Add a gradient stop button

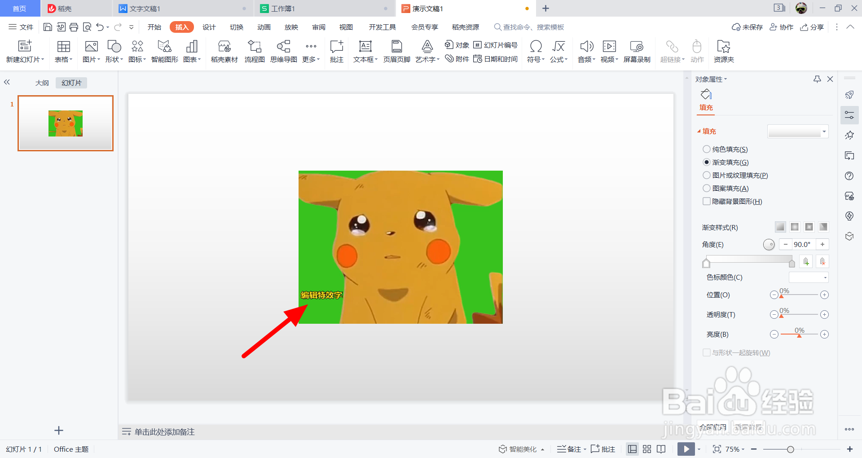click(x=806, y=261)
